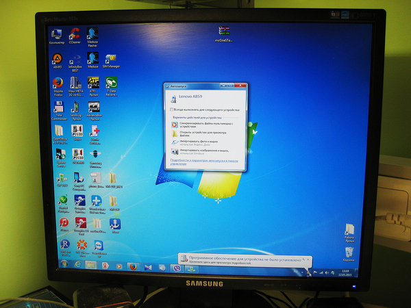Viewport: 411px width, 308px height.
Task: Open the archive file at top of desktop
Action: coord(224,34)
